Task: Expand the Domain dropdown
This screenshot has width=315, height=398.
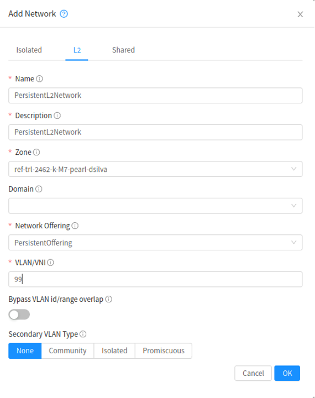Action: [x=155, y=206]
